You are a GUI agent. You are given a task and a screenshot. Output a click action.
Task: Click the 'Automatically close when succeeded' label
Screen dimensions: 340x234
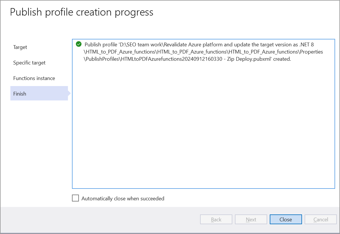point(123,199)
